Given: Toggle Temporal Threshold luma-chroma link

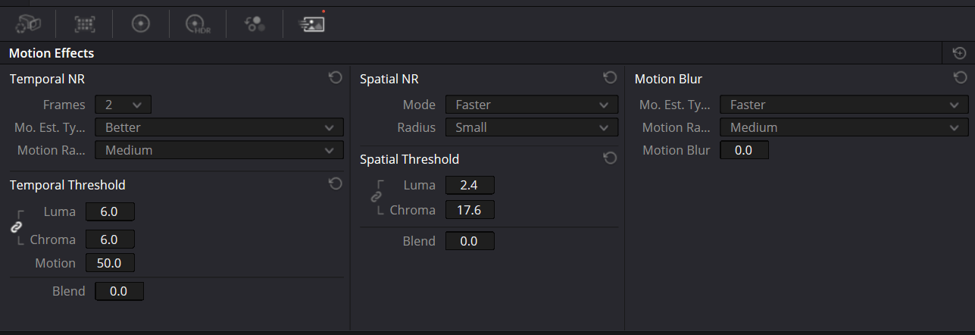Looking at the screenshot, I should (16, 227).
